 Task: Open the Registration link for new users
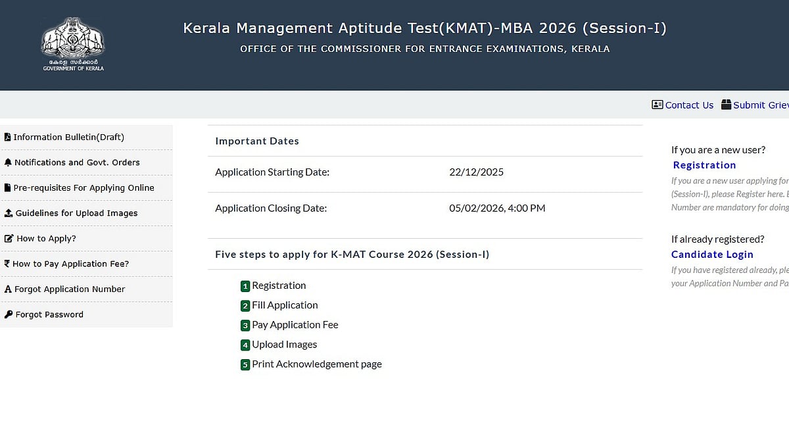[x=704, y=165]
